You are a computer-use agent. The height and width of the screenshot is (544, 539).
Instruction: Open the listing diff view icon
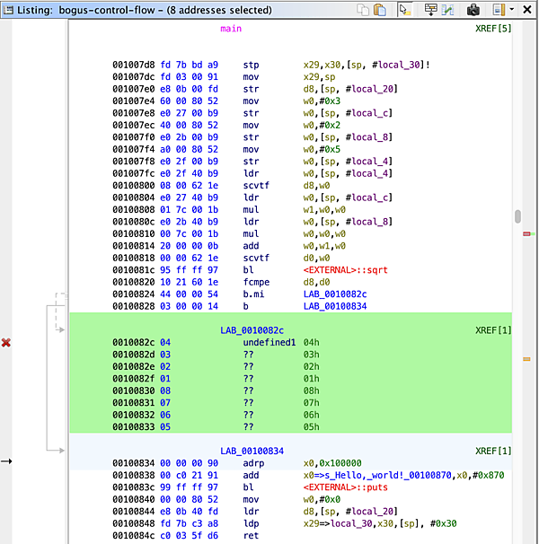coord(449,9)
